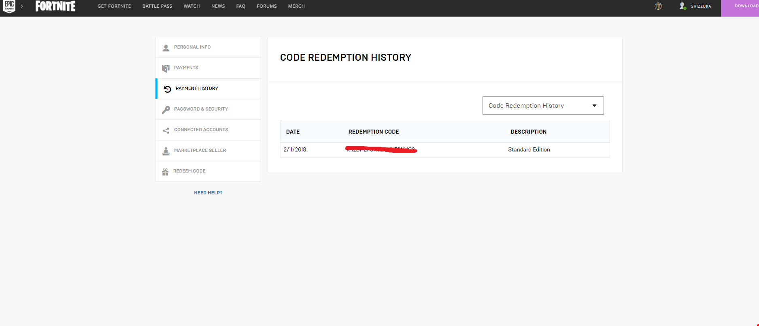Open FAQ in top navigation
Viewport: 759px width, 326px height.
click(x=241, y=6)
